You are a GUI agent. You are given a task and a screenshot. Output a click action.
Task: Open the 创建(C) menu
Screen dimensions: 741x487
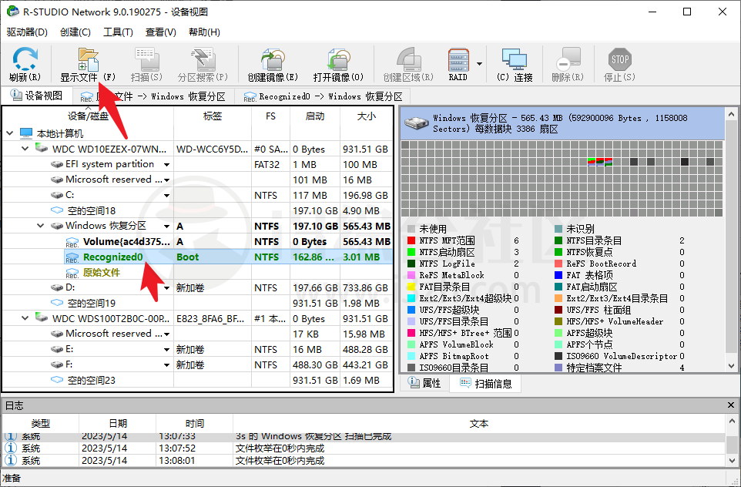pos(75,32)
